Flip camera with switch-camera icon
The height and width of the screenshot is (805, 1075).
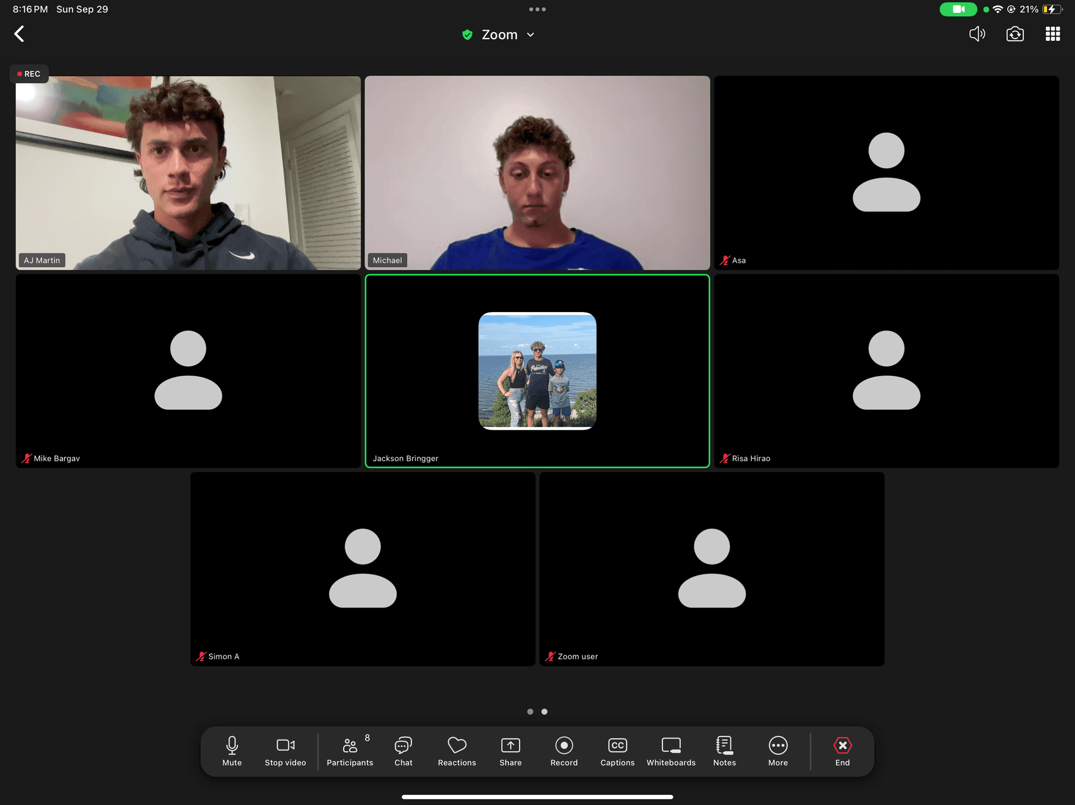coord(1015,34)
